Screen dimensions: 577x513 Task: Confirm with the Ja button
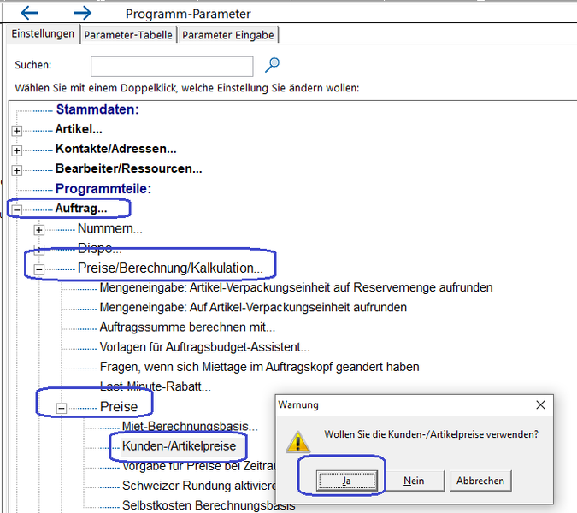point(347,481)
